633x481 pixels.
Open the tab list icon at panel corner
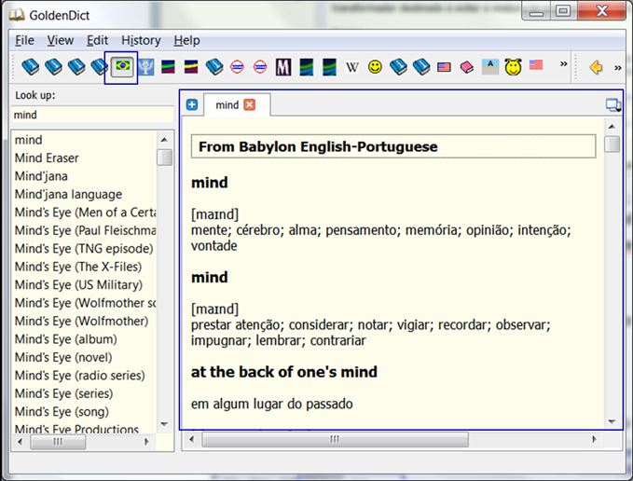[x=613, y=105]
